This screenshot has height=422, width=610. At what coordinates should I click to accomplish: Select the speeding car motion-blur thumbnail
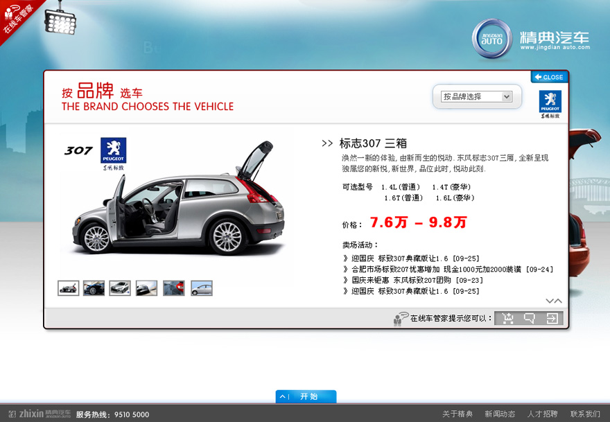click(x=147, y=288)
